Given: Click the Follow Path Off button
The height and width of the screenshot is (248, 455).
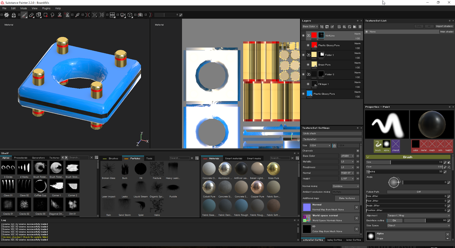Looking at the screenshot, I should pyautogui.click(x=419, y=192).
